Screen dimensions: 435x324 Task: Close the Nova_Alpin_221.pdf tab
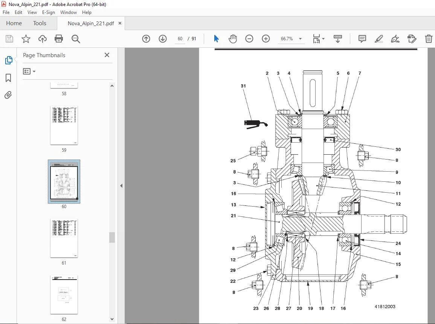click(120, 23)
